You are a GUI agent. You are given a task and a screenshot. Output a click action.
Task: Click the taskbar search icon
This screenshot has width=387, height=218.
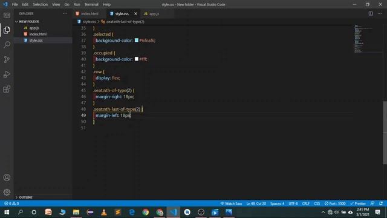pyautogui.click(x=21, y=212)
